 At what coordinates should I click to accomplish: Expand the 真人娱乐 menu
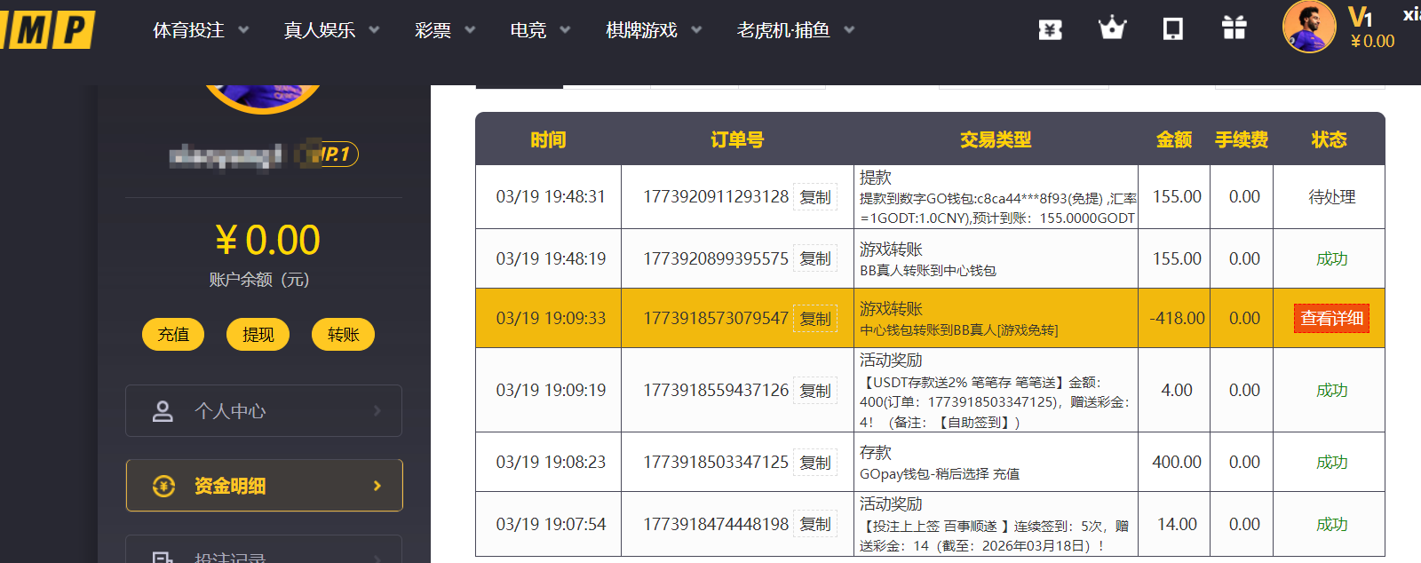(x=331, y=30)
